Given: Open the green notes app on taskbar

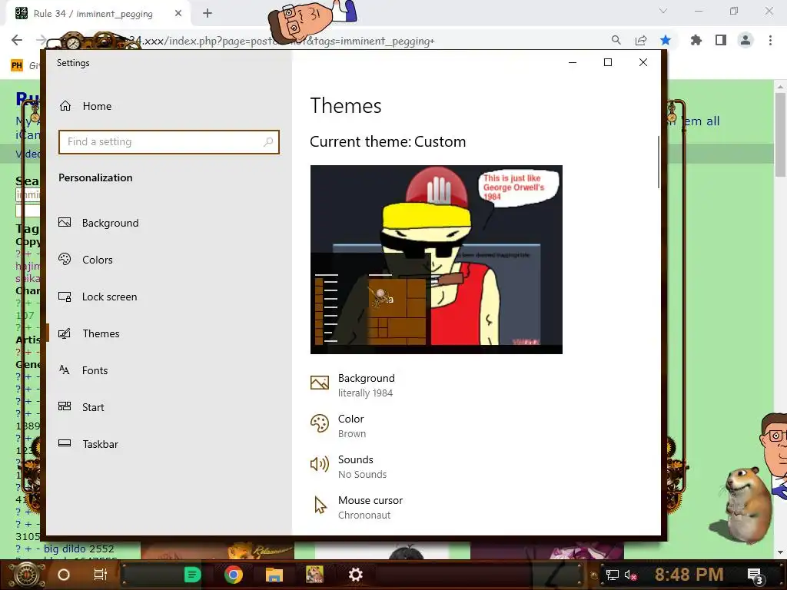Looking at the screenshot, I should pyautogui.click(x=192, y=575).
